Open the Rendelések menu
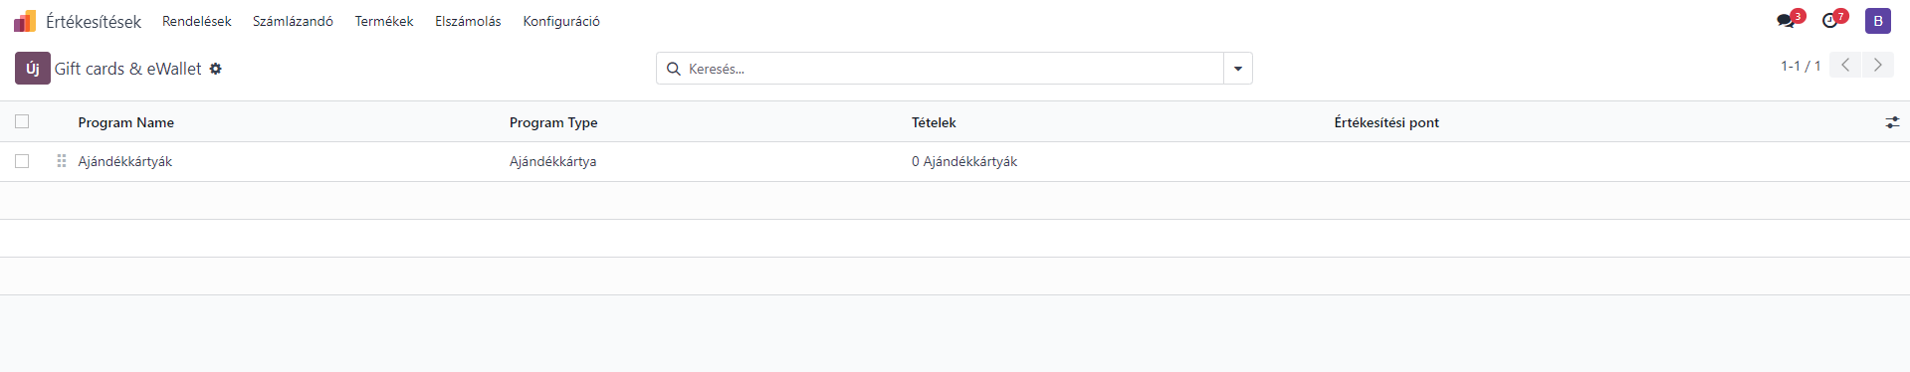This screenshot has width=1910, height=372. click(197, 21)
